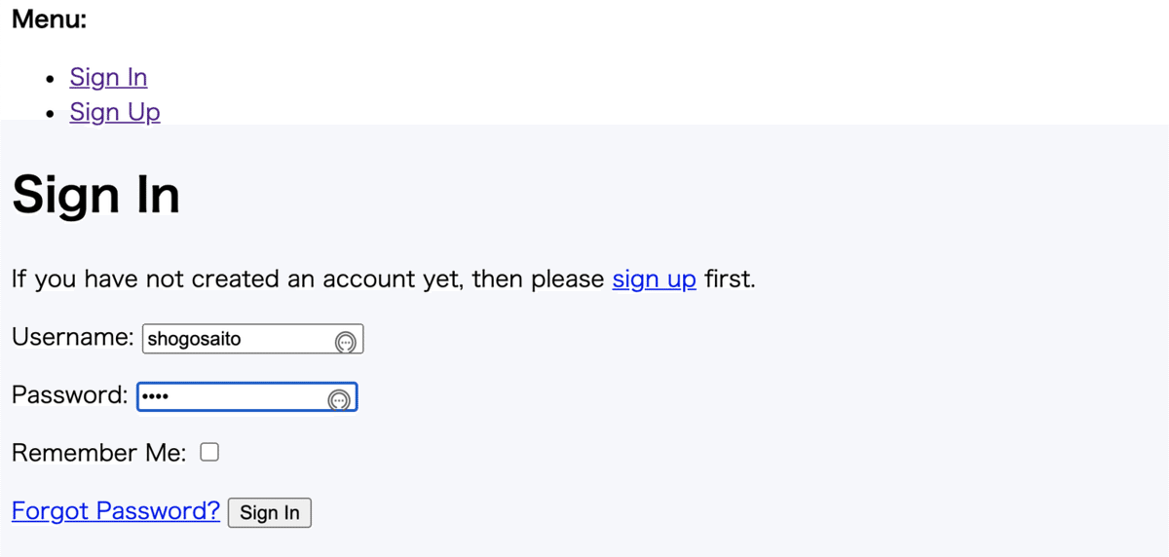The width and height of the screenshot is (1169, 557).
Task: Click the bullet beside Sign Up menu link
Action: click(52, 114)
